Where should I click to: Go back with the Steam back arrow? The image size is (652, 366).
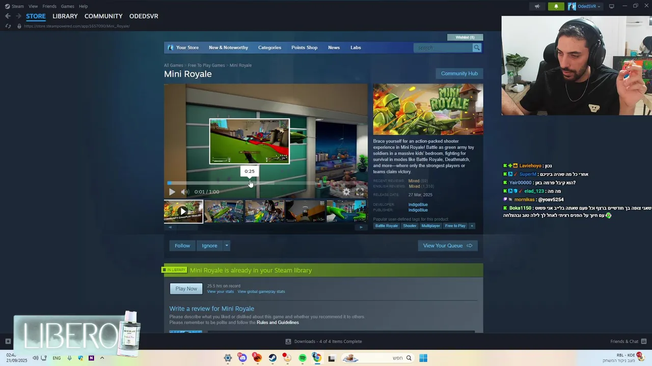8,16
